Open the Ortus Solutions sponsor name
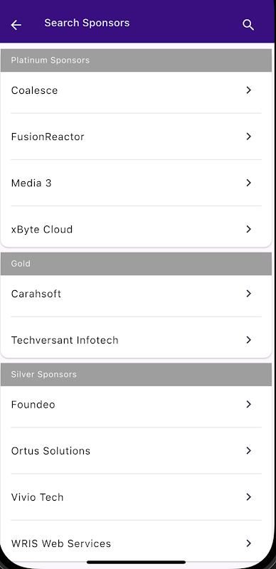Viewport: 276px width, 569px height. click(51, 451)
